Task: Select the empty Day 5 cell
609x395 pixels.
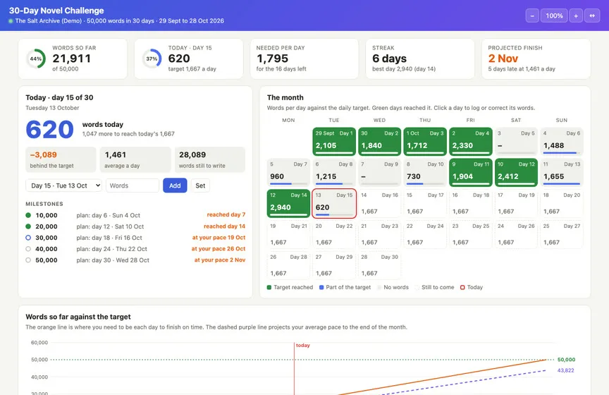Action: tap(516, 141)
